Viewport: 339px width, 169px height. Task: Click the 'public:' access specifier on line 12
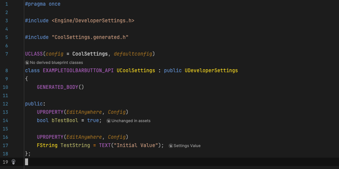[x=35, y=104]
